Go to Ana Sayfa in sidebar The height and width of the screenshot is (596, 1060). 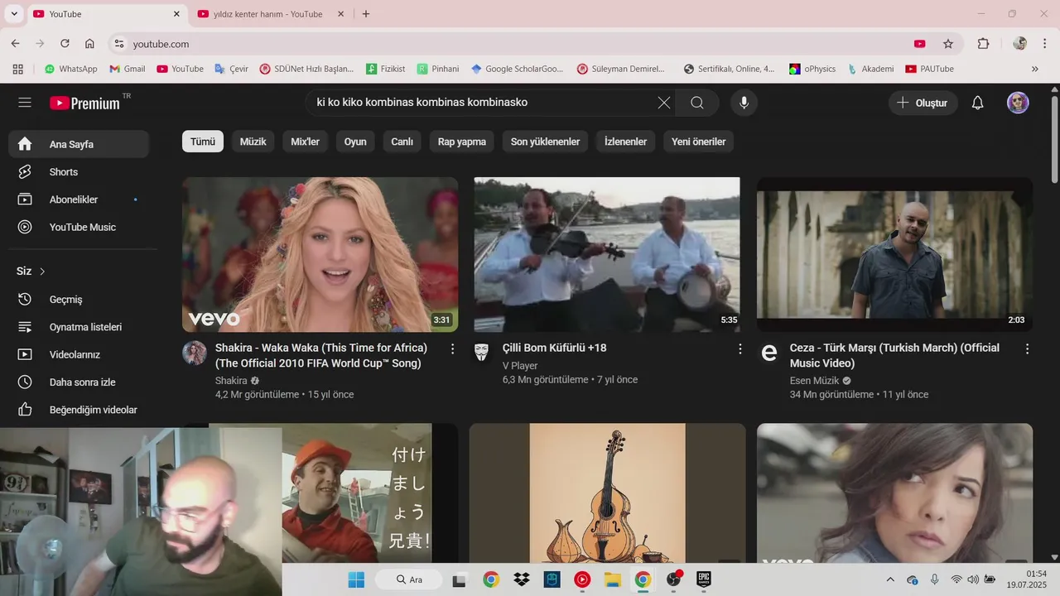[79, 144]
